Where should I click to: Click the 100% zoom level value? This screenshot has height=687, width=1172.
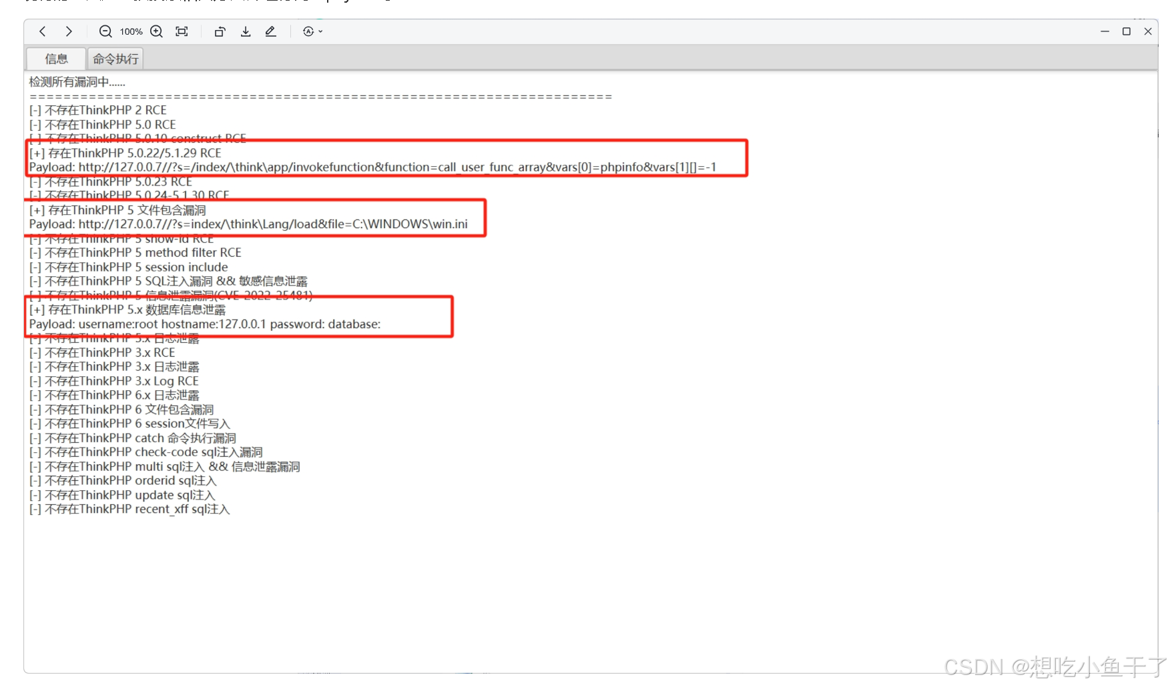coord(131,31)
